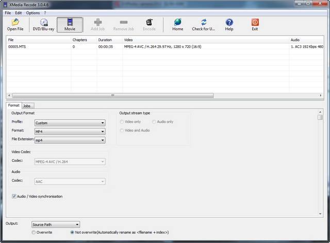Toggle Audio / Video synchronisation checkbox
The image size is (330, 243).
coord(14,196)
